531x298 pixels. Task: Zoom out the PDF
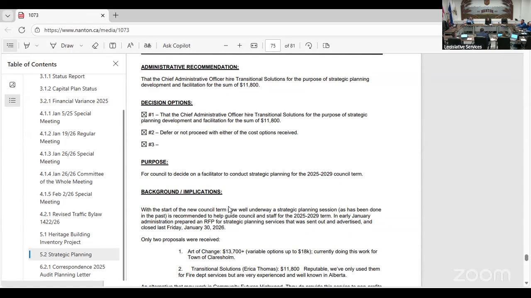pos(226,46)
